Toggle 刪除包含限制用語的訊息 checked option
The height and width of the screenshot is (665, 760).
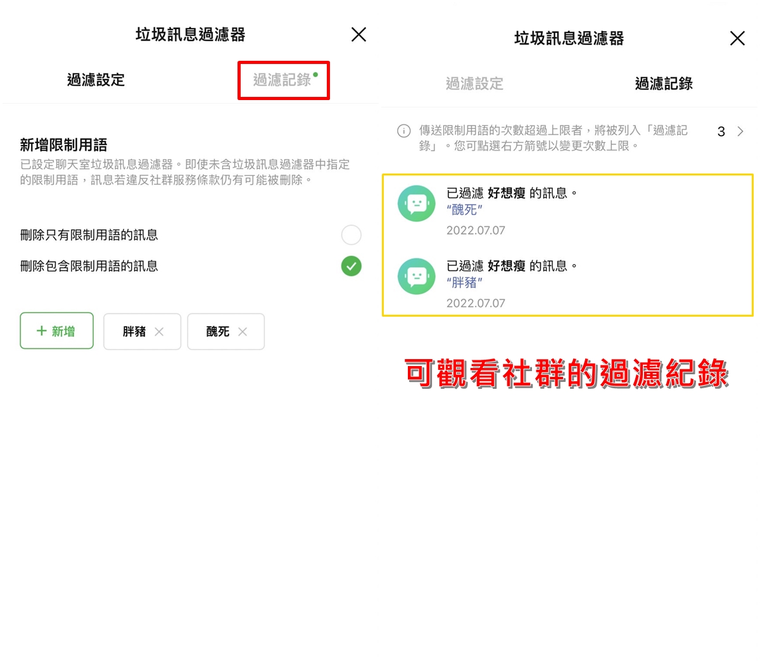(351, 266)
